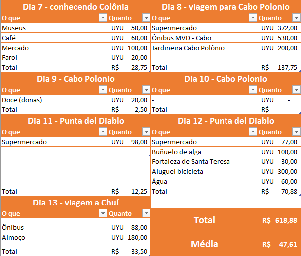Click the grand total value 618,88

(x=286, y=220)
